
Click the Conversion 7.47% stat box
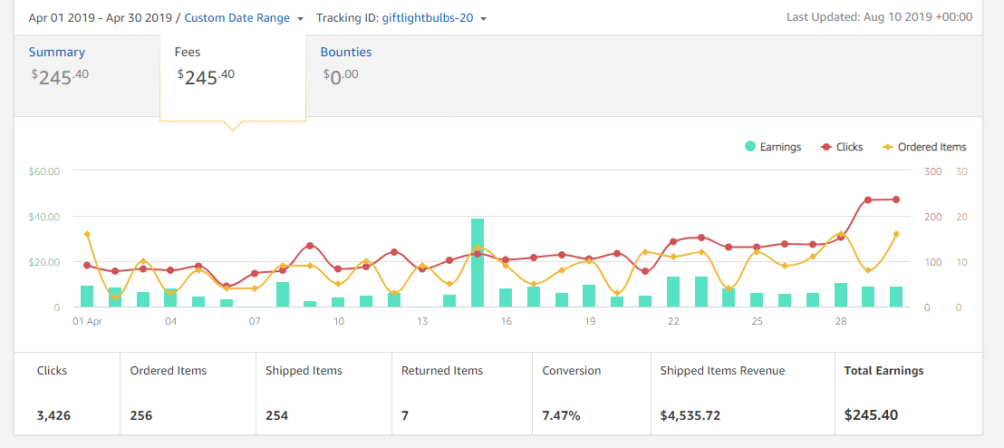pyautogui.click(x=591, y=393)
